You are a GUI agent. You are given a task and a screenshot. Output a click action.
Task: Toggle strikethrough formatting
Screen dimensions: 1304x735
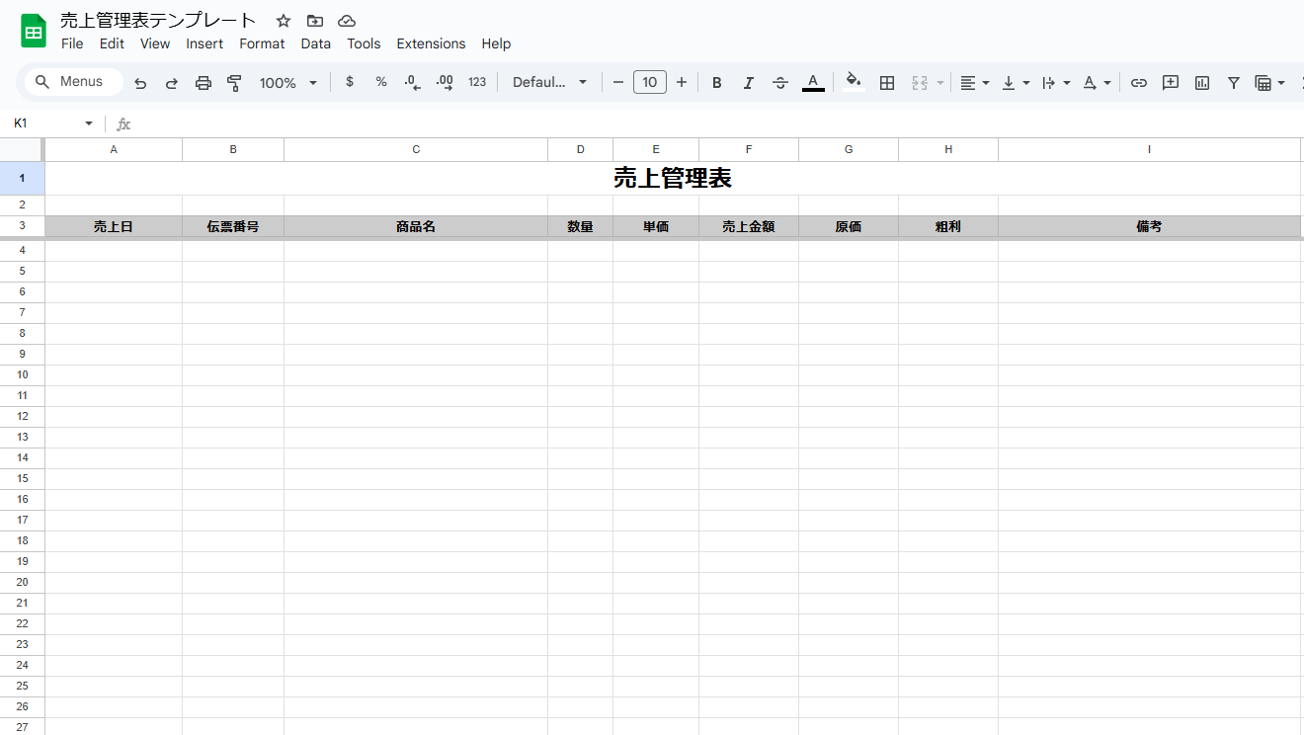780,83
